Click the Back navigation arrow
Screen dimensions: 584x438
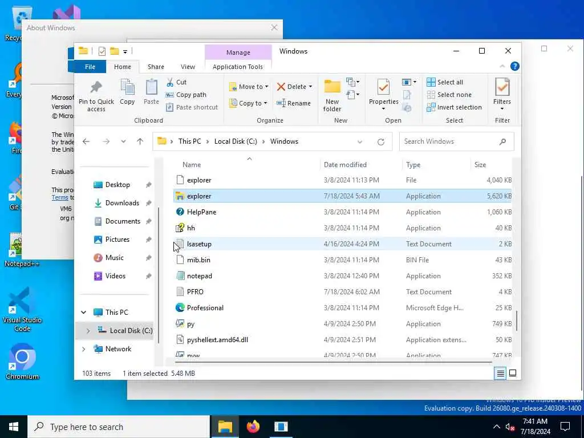86,141
